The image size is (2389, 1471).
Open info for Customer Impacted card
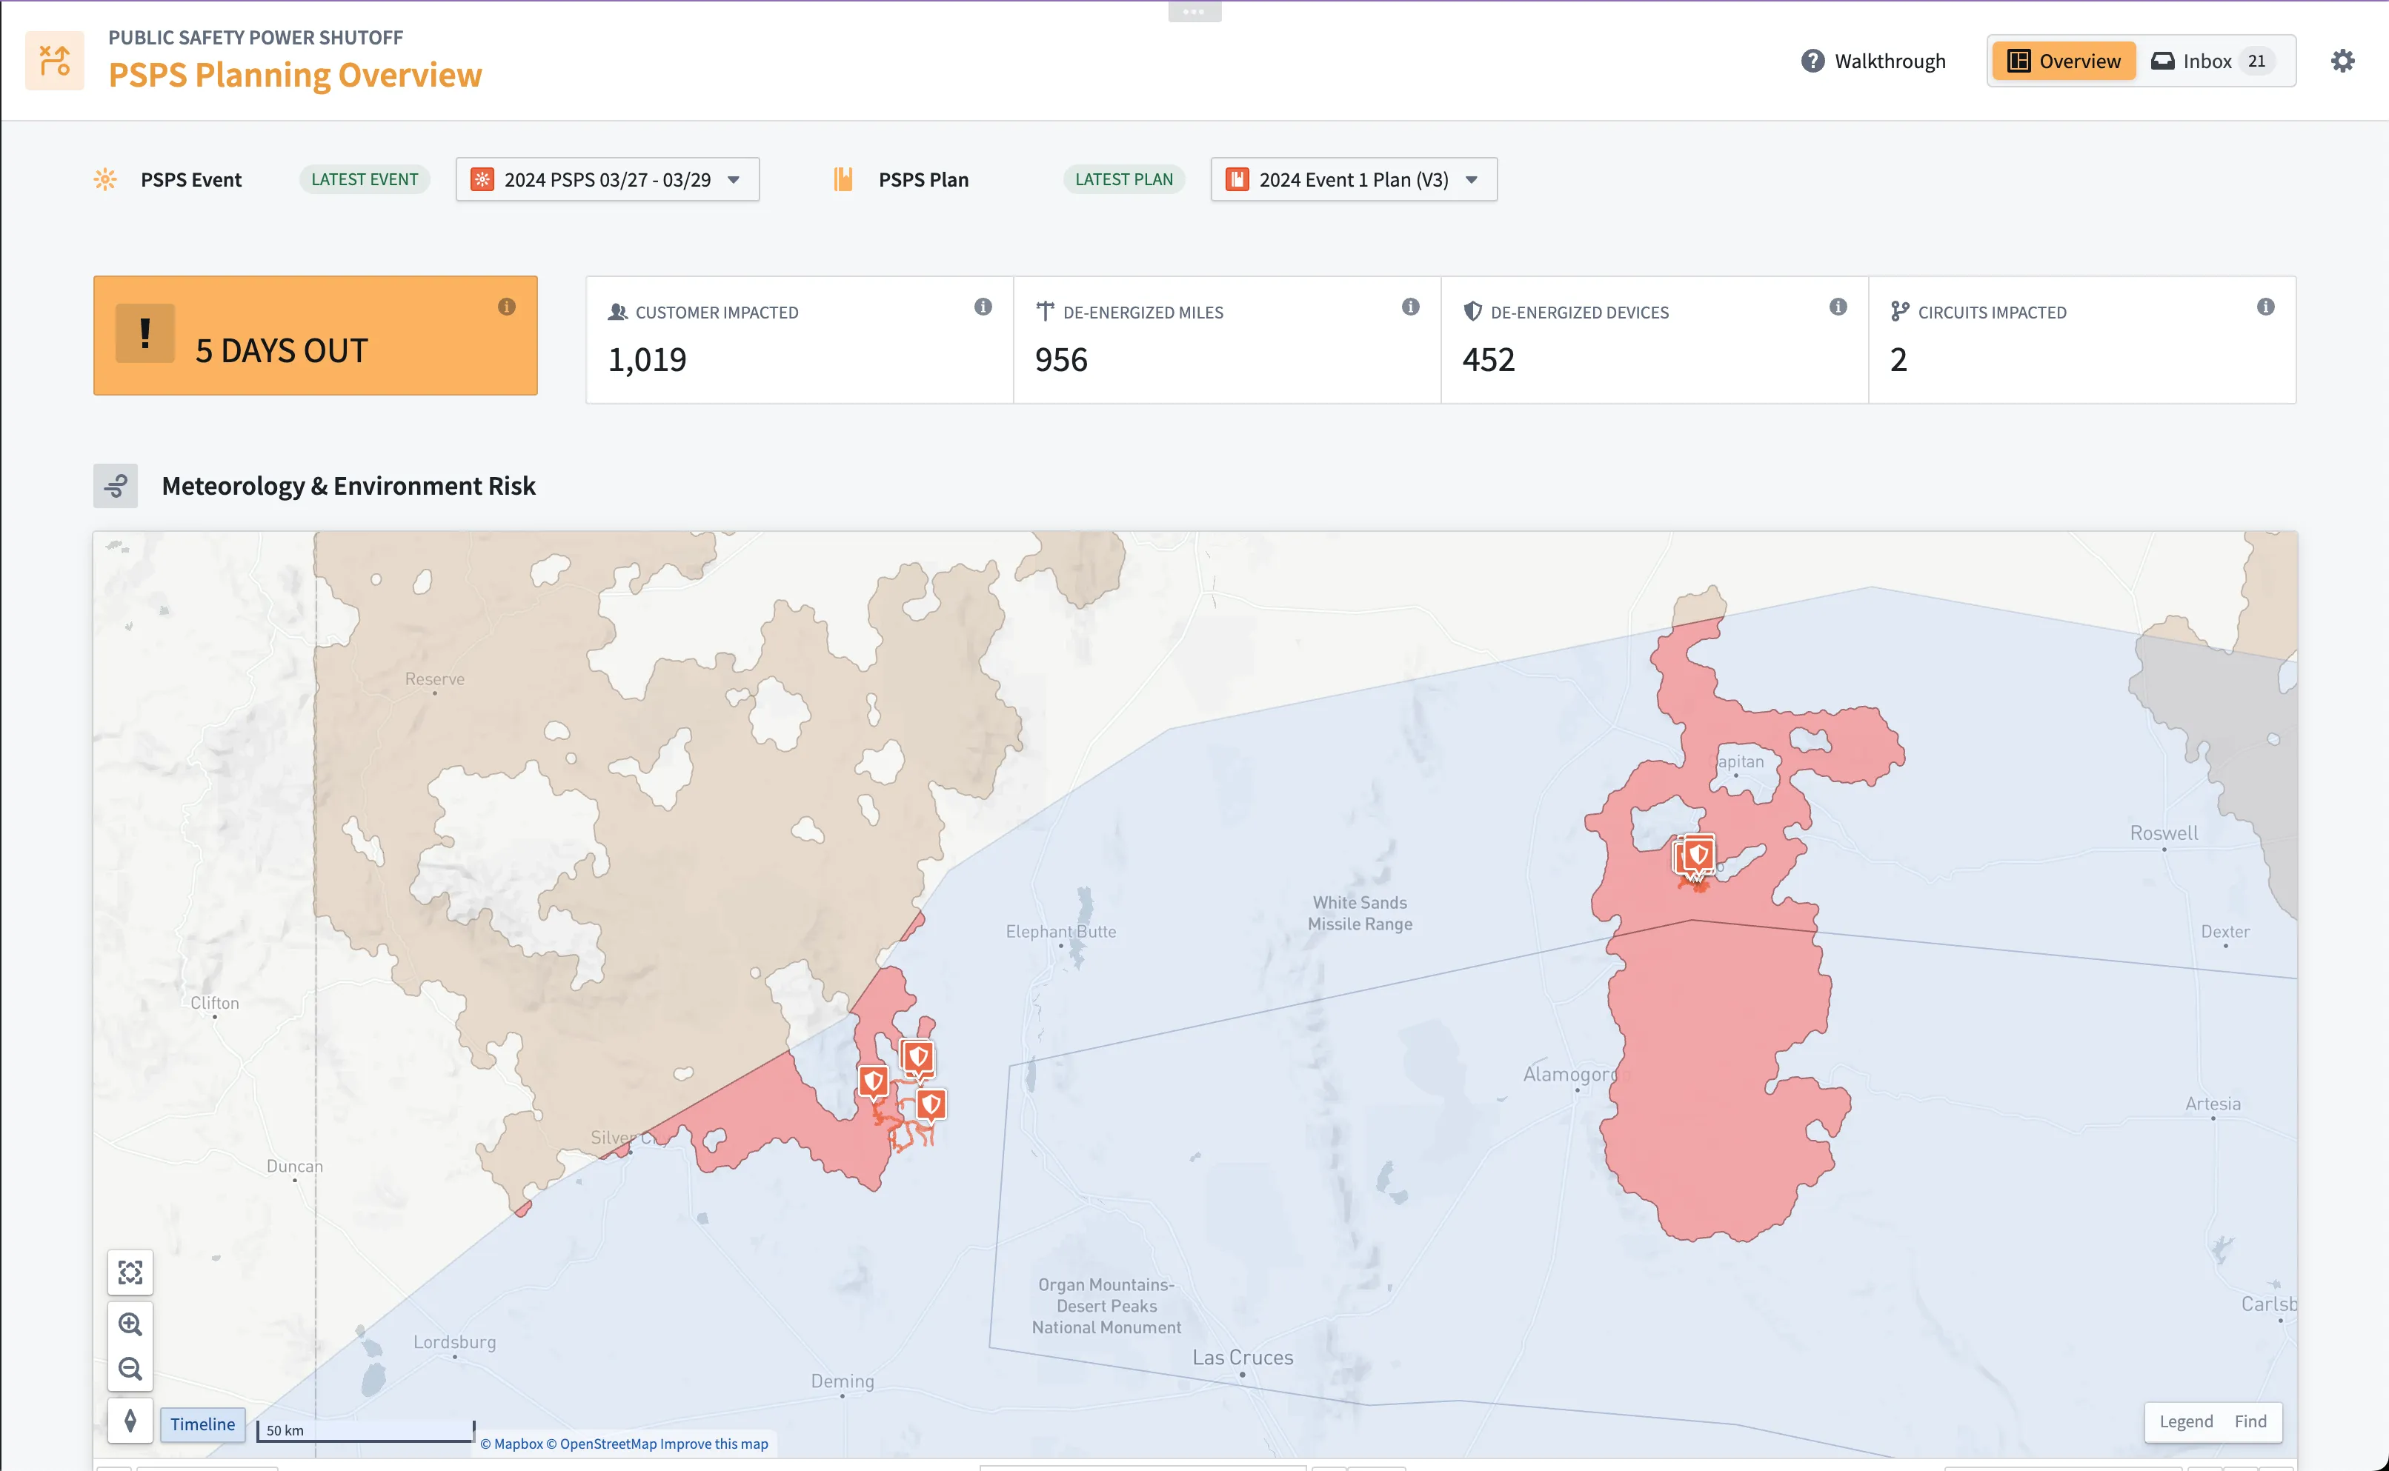tap(983, 307)
